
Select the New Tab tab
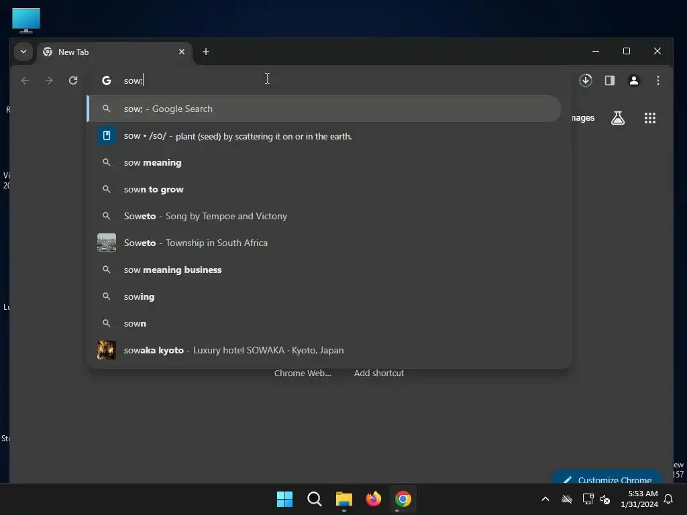[x=114, y=52]
